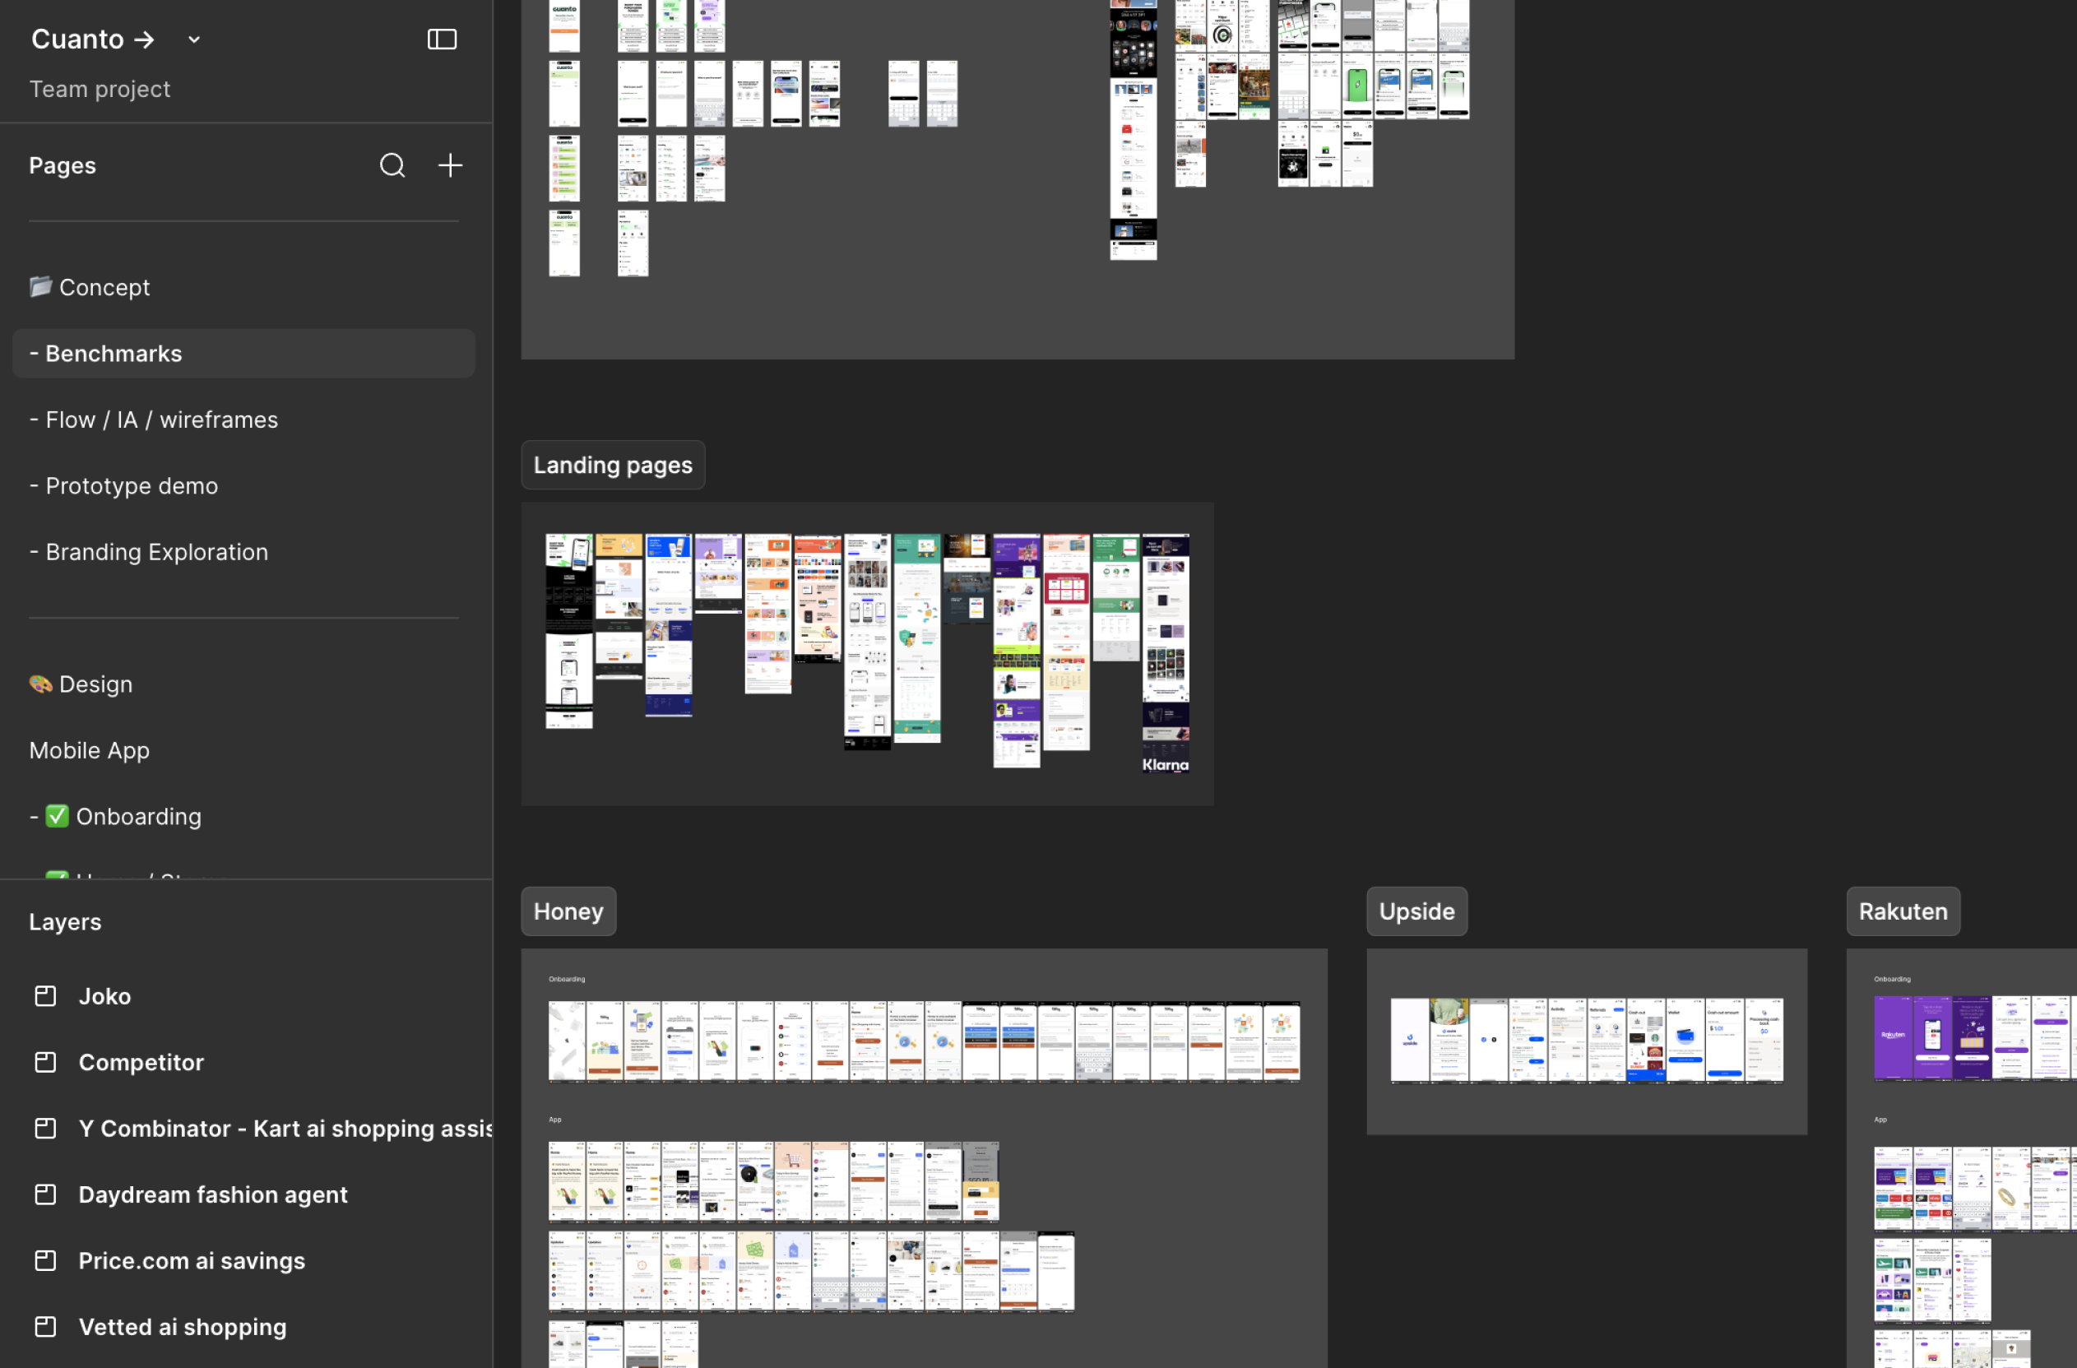The width and height of the screenshot is (2077, 1368).
Task: Select the Mobile App page
Action: pos(89,750)
